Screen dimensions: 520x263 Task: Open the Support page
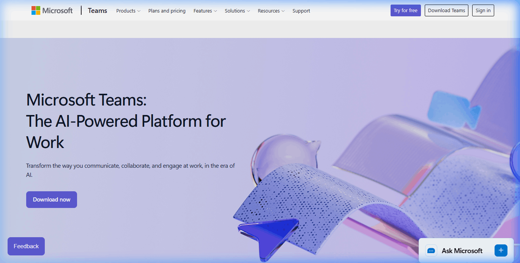(x=301, y=11)
